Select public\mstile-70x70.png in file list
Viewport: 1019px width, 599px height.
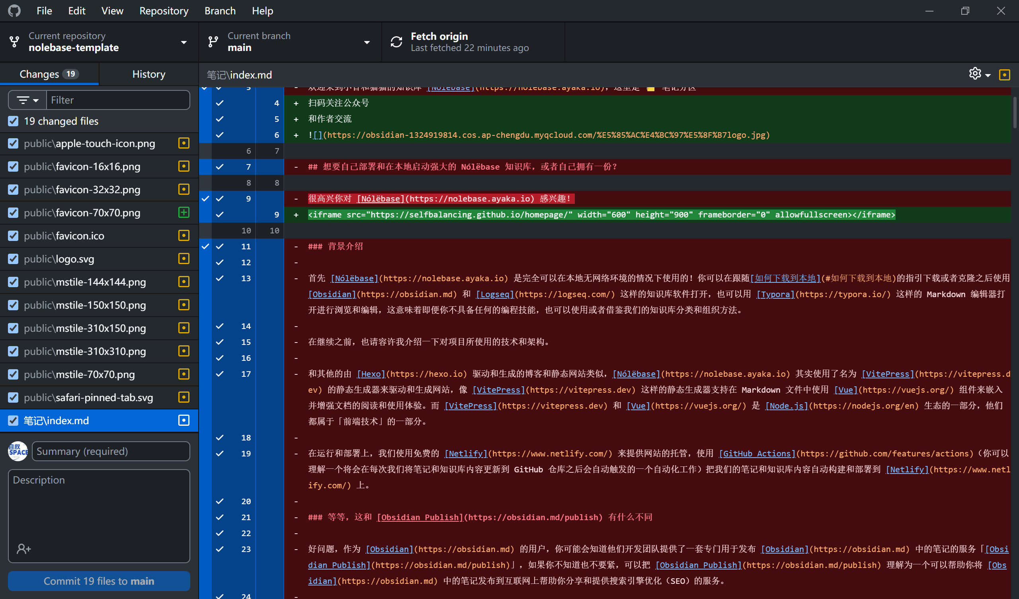coord(99,374)
